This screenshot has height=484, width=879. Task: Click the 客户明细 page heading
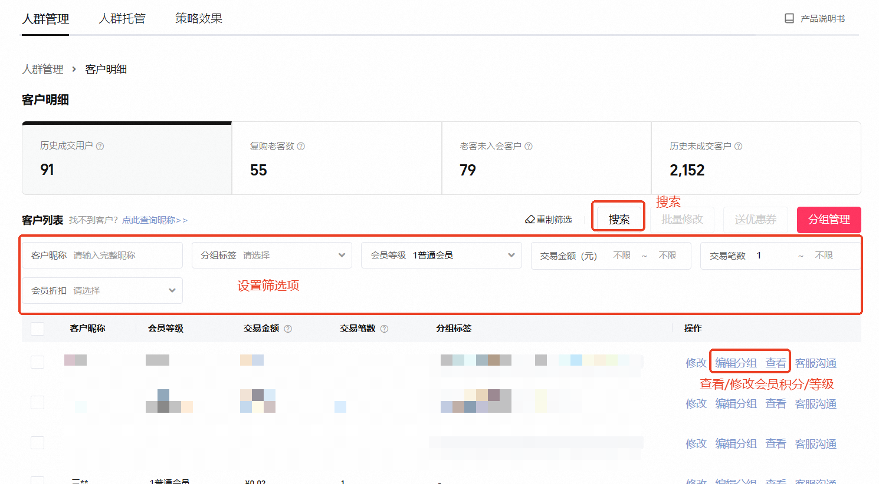click(45, 100)
